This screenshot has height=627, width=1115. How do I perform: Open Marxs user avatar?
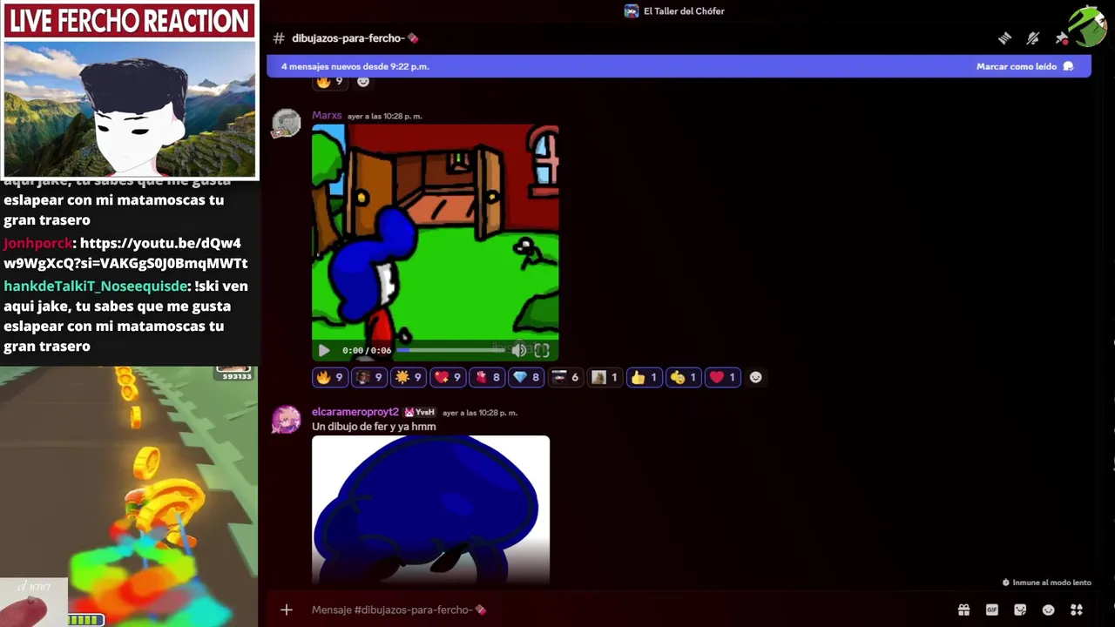click(x=286, y=124)
